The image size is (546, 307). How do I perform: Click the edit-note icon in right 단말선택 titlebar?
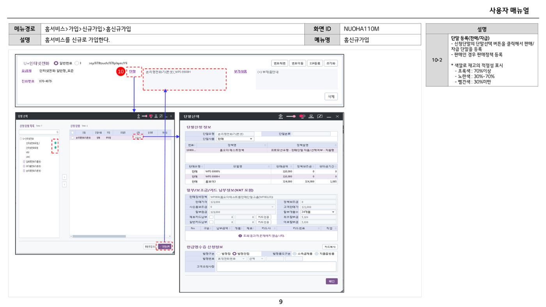[319, 117]
